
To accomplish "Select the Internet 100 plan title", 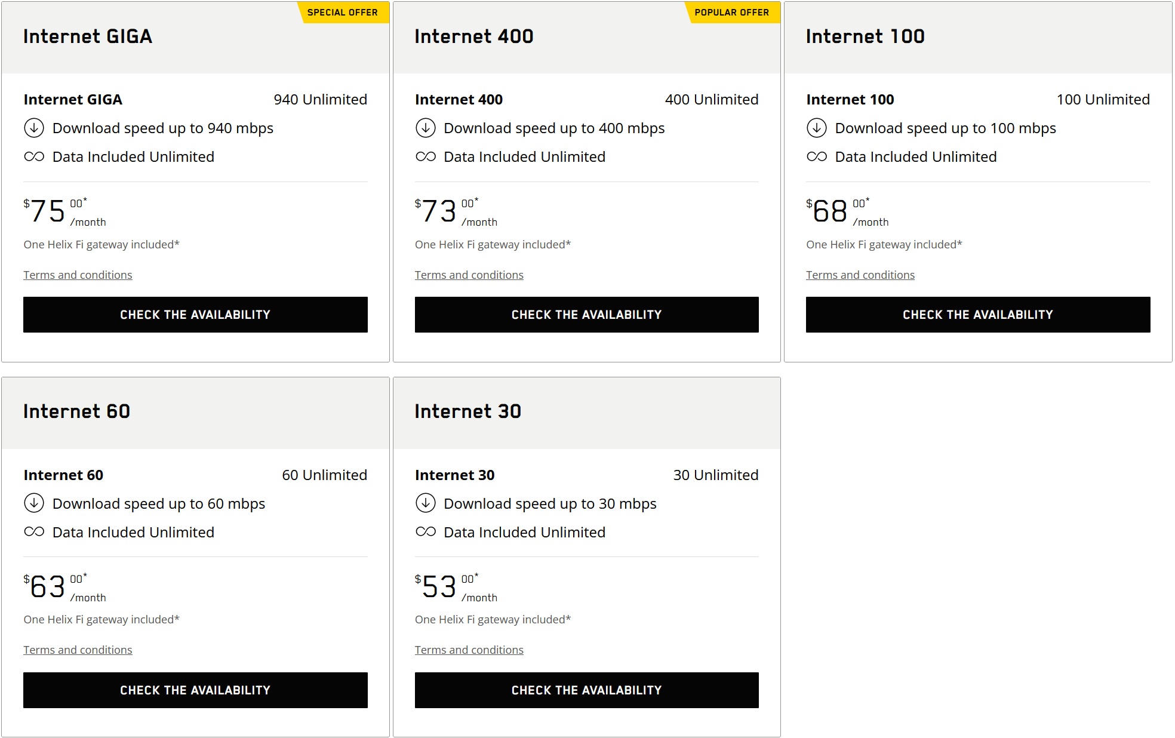I will [x=865, y=36].
